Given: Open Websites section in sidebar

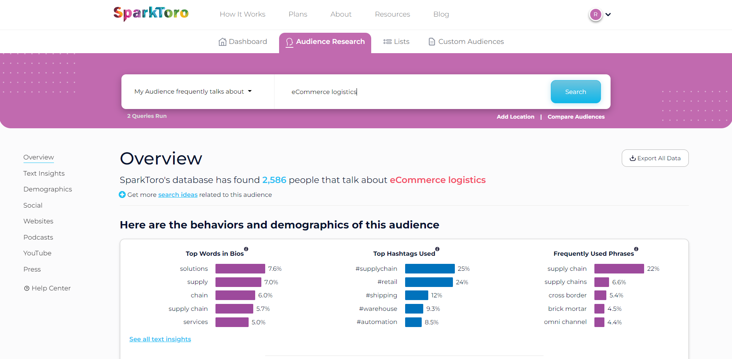Looking at the screenshot, I should (38, 221).
